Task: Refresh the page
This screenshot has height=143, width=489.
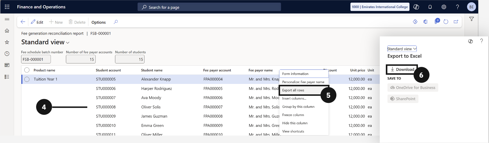Action: pyautogui.click(x=446, y=22)
